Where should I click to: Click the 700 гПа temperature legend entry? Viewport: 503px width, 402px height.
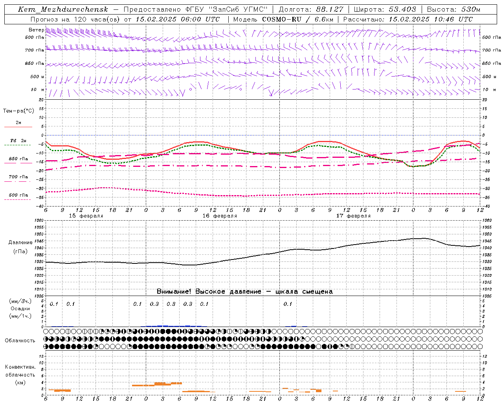[18, 177]
